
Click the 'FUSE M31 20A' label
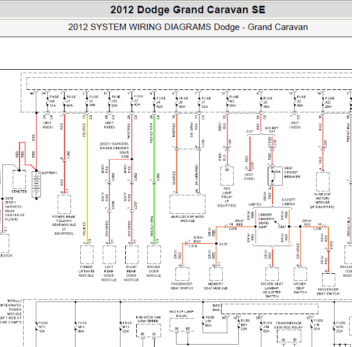[x=245, y=325]
